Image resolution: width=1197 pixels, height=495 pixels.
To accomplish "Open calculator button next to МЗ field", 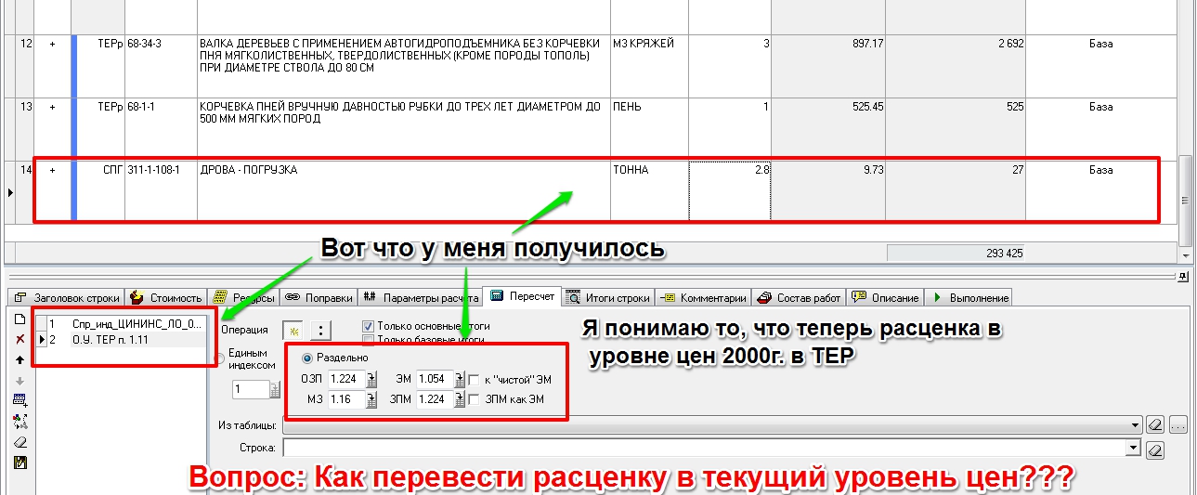I will [x=371, y=399].
